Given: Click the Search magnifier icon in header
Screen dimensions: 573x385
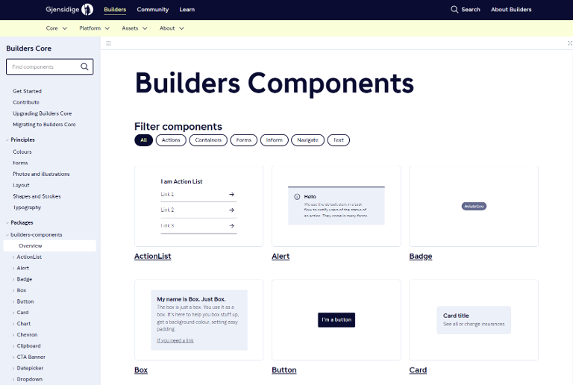Looking at the screenshot, I should point(454,10).
